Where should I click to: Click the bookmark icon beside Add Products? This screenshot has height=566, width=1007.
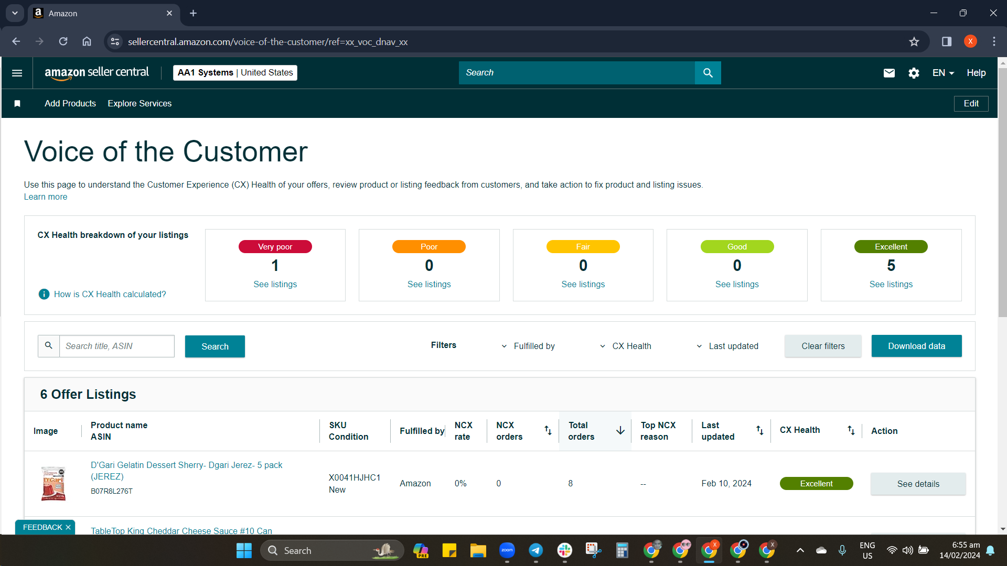coord(17,103)
